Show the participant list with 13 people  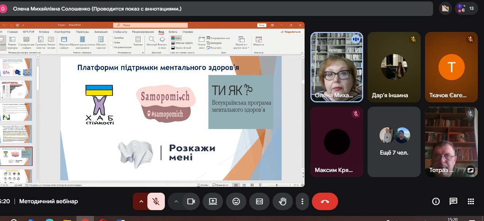466,8
